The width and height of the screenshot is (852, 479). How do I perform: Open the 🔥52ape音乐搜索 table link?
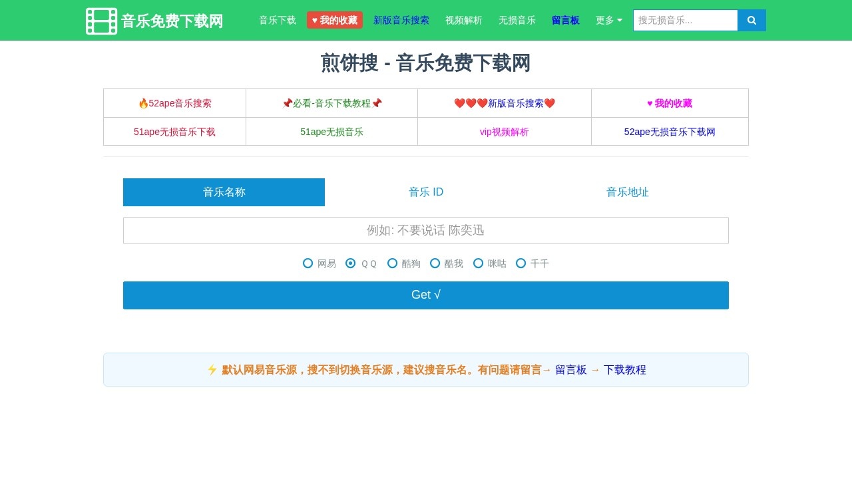pyautogui.click(x=175, y=103)
